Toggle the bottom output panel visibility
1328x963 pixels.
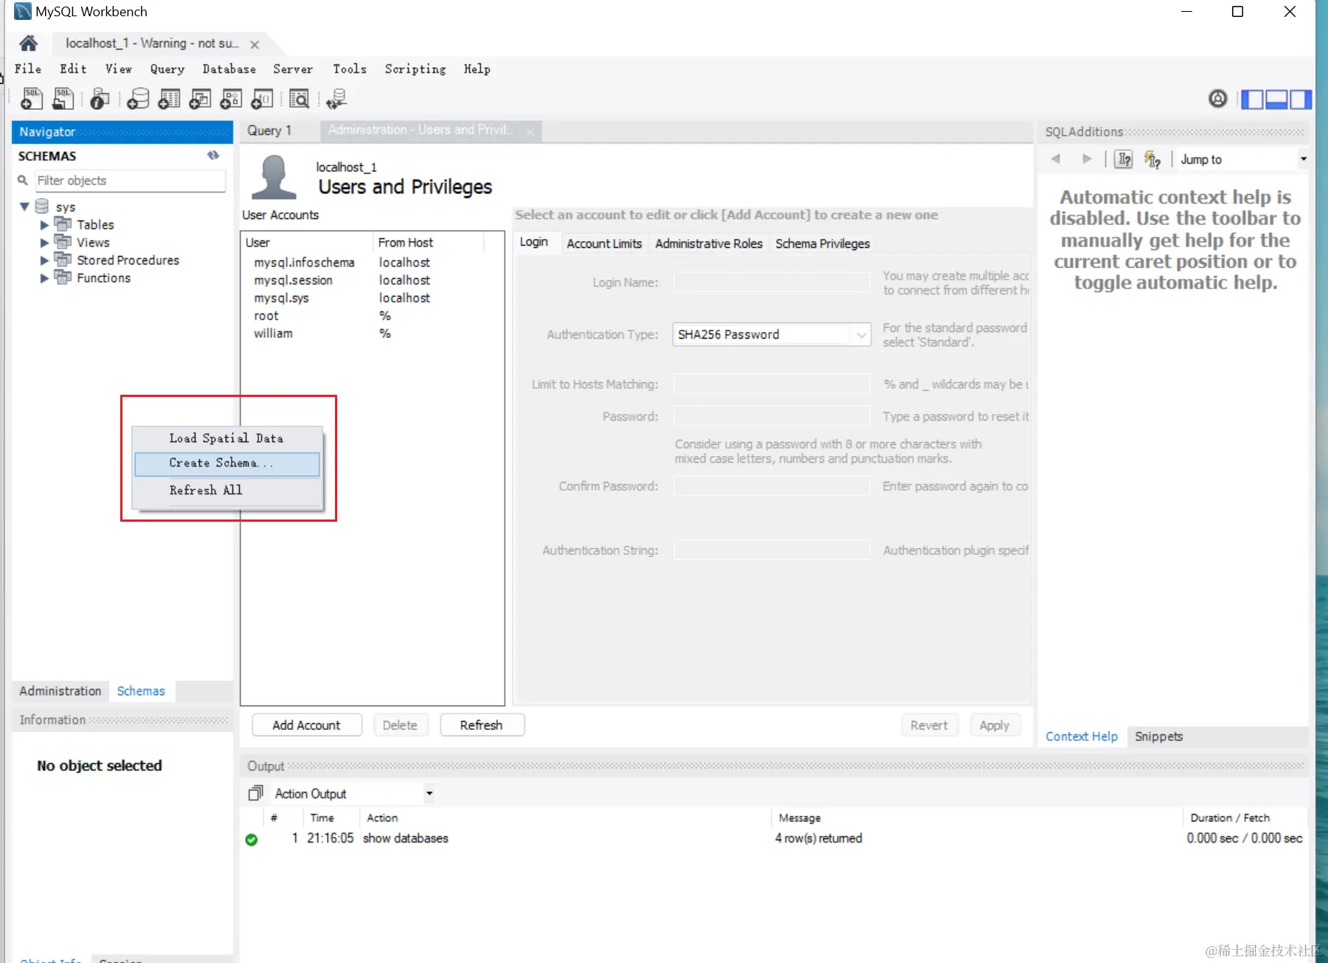(1276, 99)
